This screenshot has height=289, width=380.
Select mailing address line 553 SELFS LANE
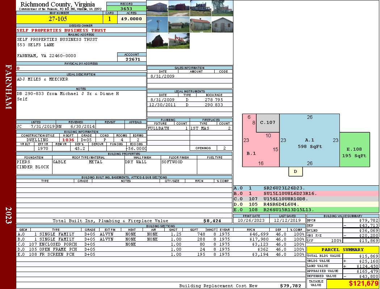click(x=35, y=45)
